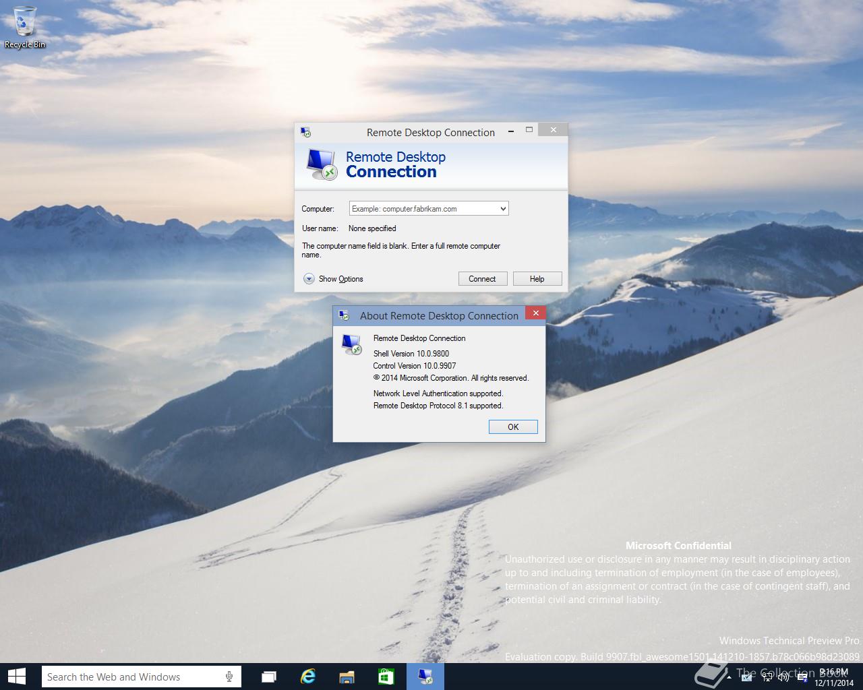Click the microphone icon in the search box
This screenshot has height=690, width=863.
point(229,677)
